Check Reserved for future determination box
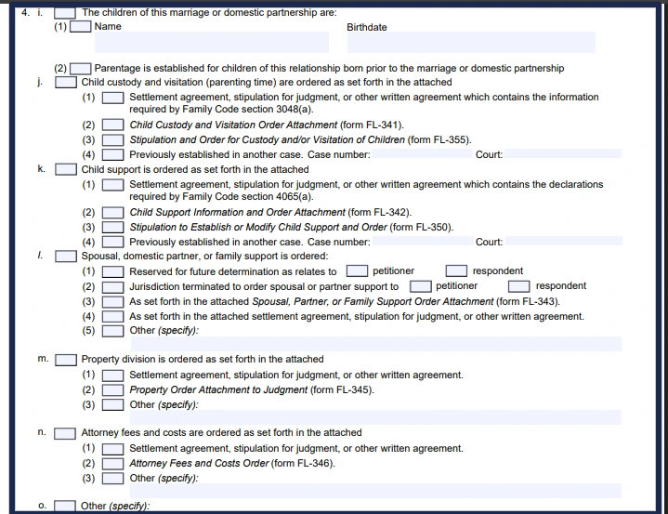Image resolution: width=668 pixels, height=514 pixels. pos(113,272)
